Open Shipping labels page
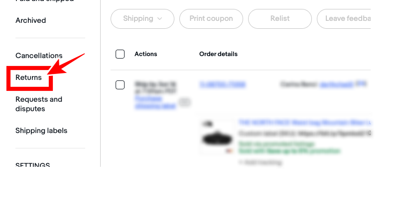 click(x=41, y=131)
